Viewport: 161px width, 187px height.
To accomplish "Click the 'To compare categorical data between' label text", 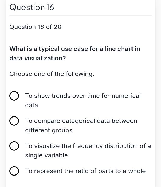I will [81, 121].
